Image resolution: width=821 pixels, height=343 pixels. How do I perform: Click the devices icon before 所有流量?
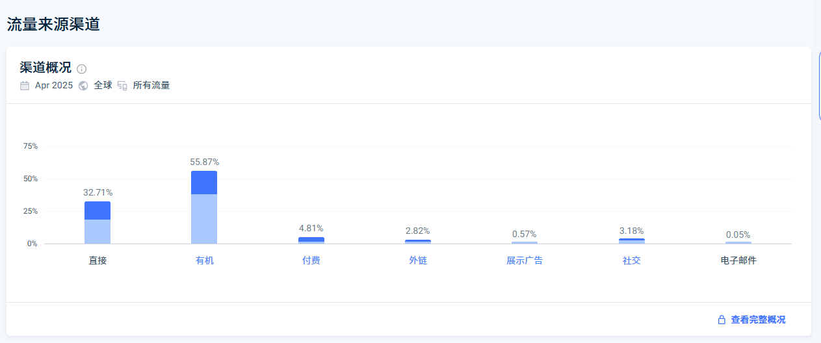tap(122, 86)
